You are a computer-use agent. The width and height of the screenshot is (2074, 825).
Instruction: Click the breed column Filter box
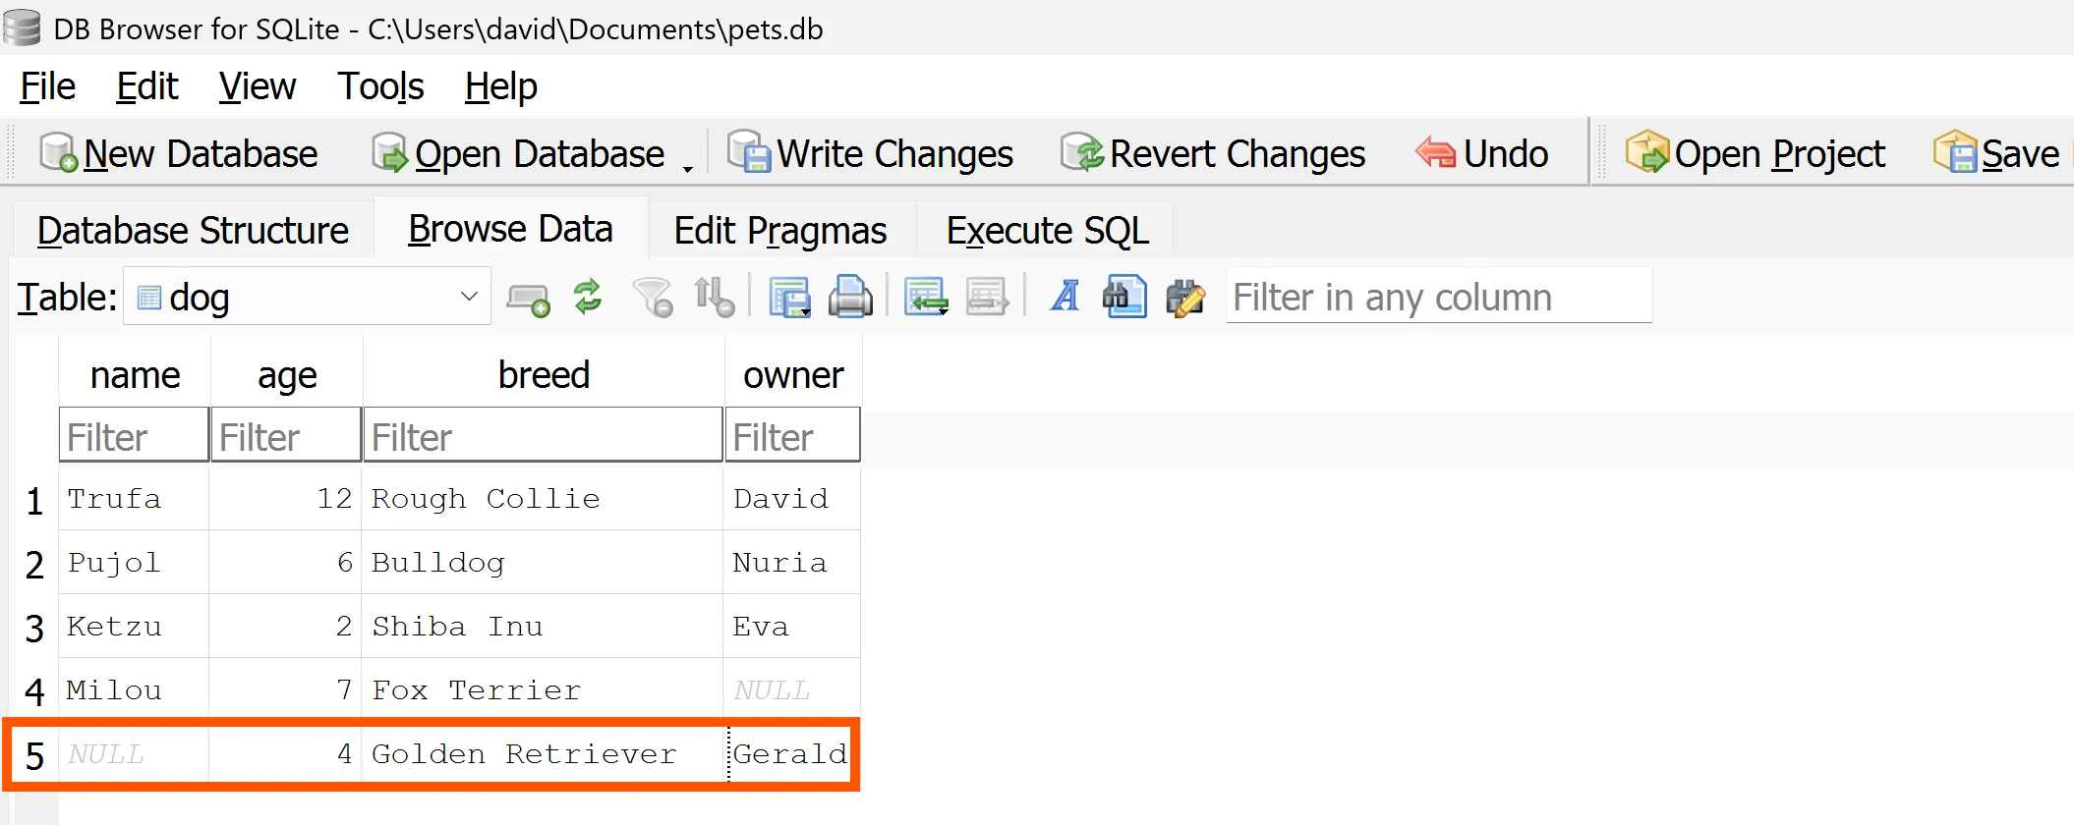coord(543,437)
